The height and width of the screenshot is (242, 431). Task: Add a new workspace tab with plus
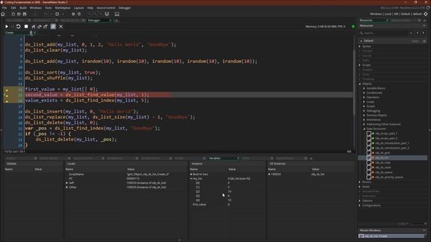coord(117,20)
